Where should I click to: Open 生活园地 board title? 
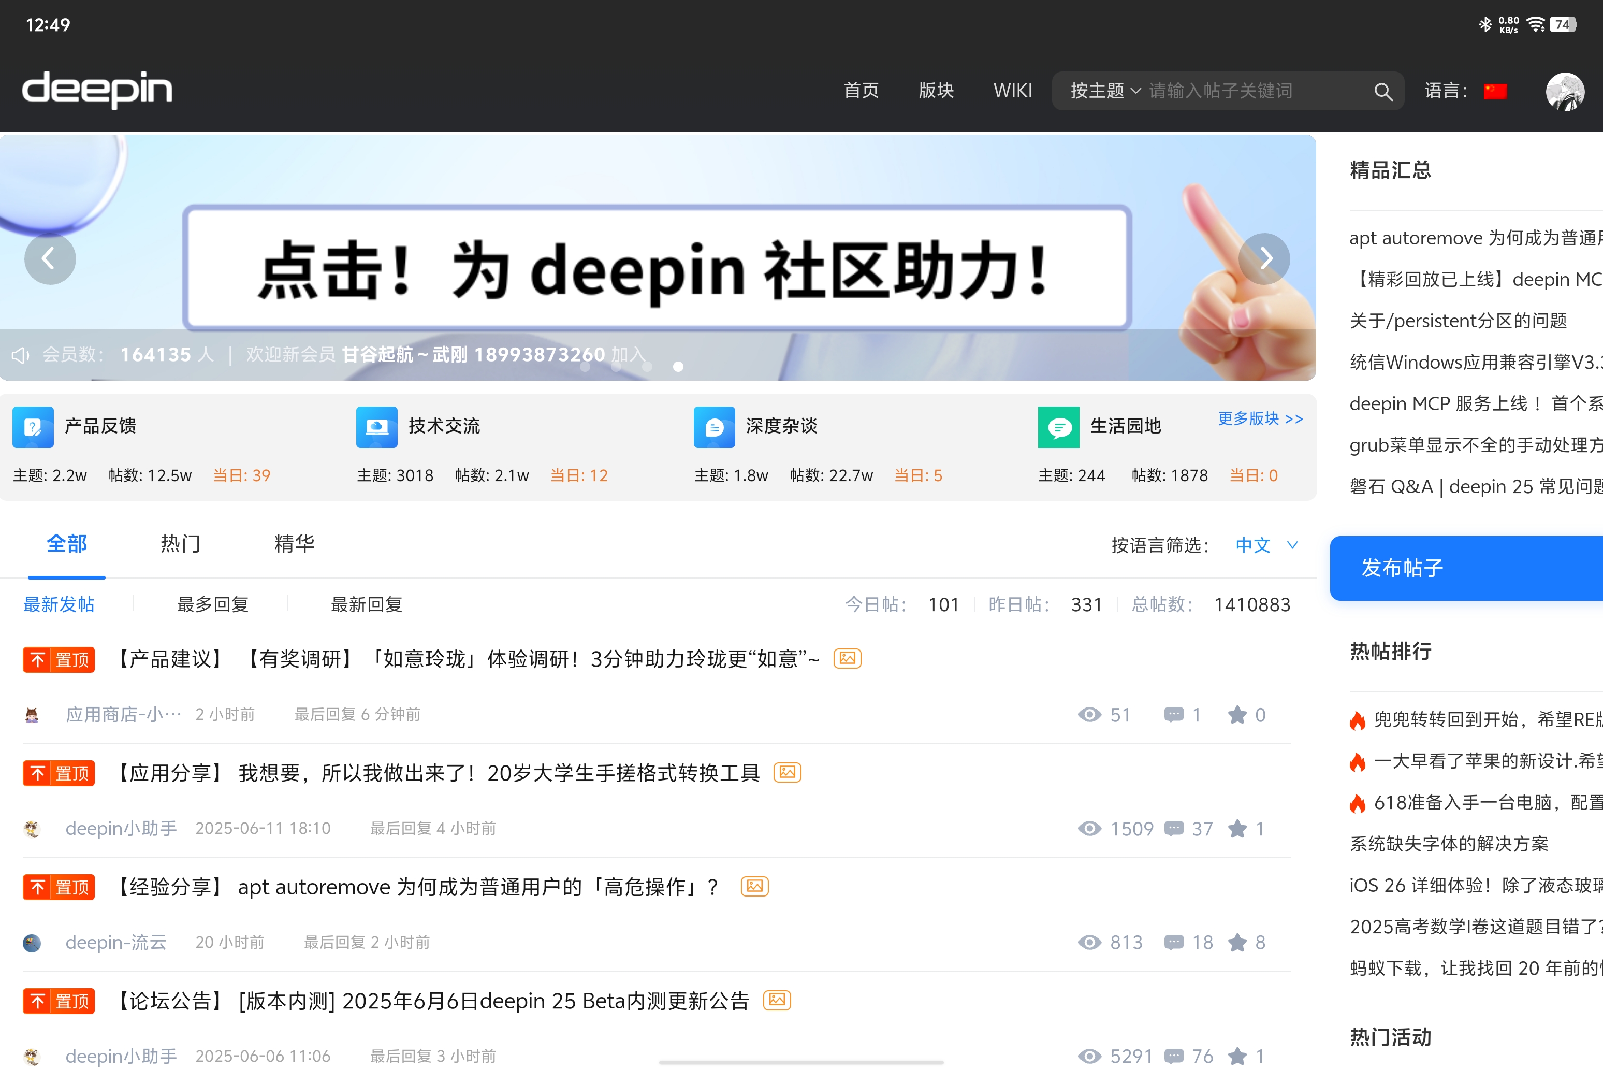pos(1126,426)
